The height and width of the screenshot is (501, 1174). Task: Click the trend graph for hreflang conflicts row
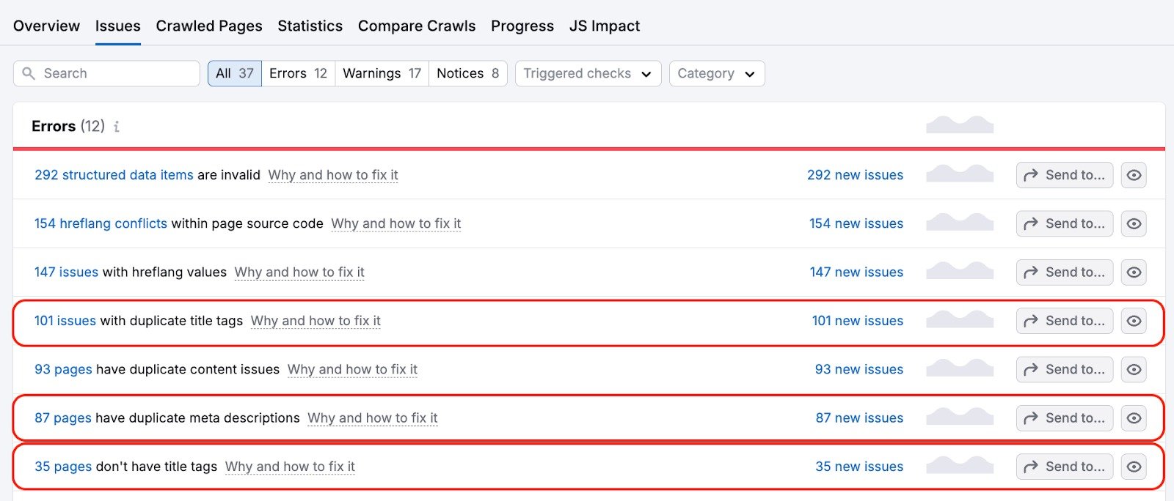click(959, 223)
